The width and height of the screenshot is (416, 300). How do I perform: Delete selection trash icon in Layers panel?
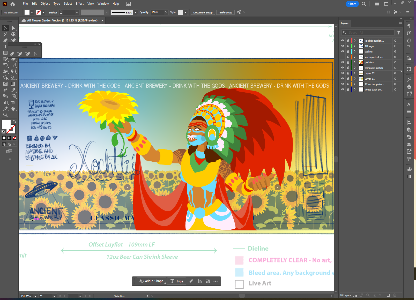(x=395, y=295)
